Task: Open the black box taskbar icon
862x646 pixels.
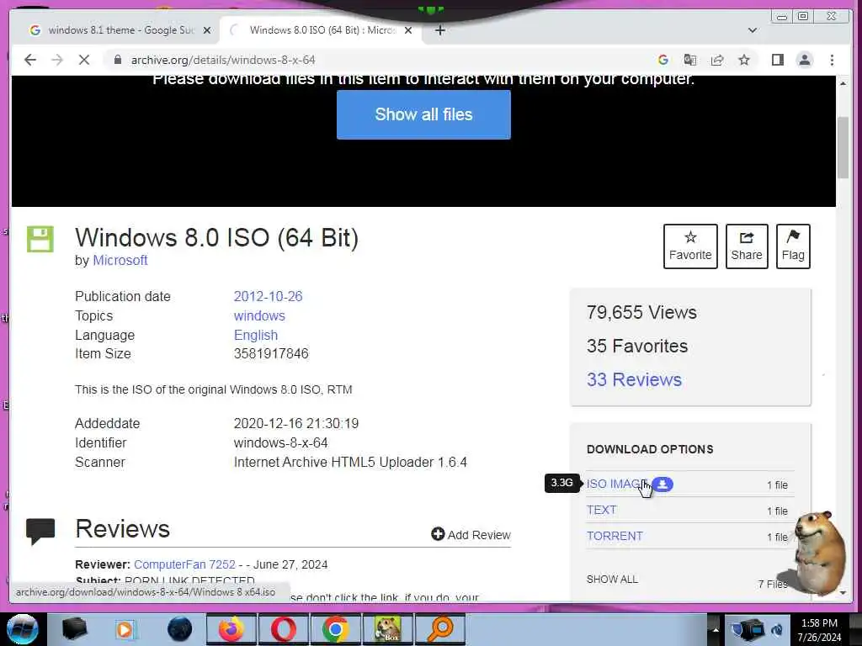Action: 75,629
